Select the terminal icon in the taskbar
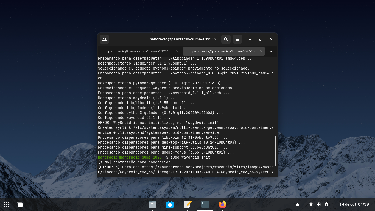The width and height of the screenshot is (375, 211). [x=205, y=204]
